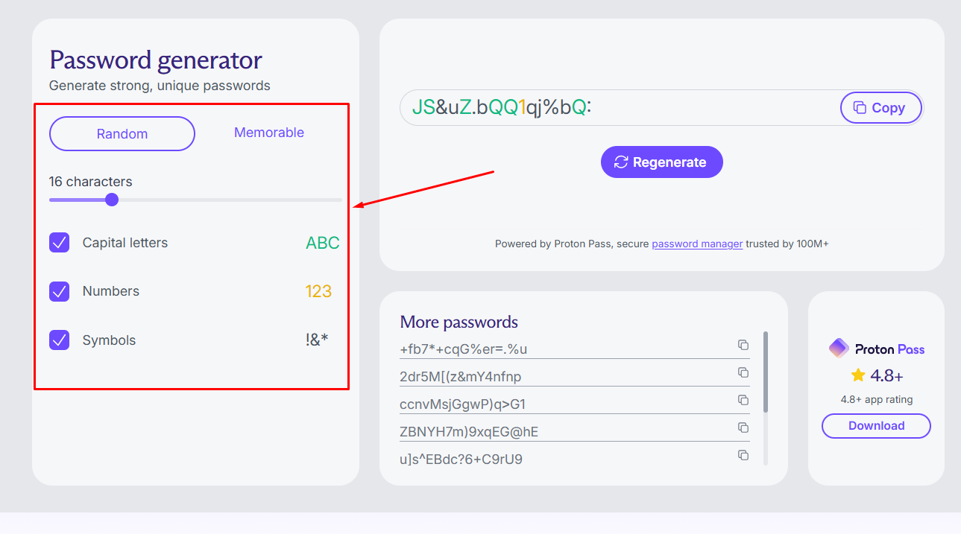Screen dimensions: 961x534
Task: Click the ABC capital letters indicator
Action: pos(321,242)
